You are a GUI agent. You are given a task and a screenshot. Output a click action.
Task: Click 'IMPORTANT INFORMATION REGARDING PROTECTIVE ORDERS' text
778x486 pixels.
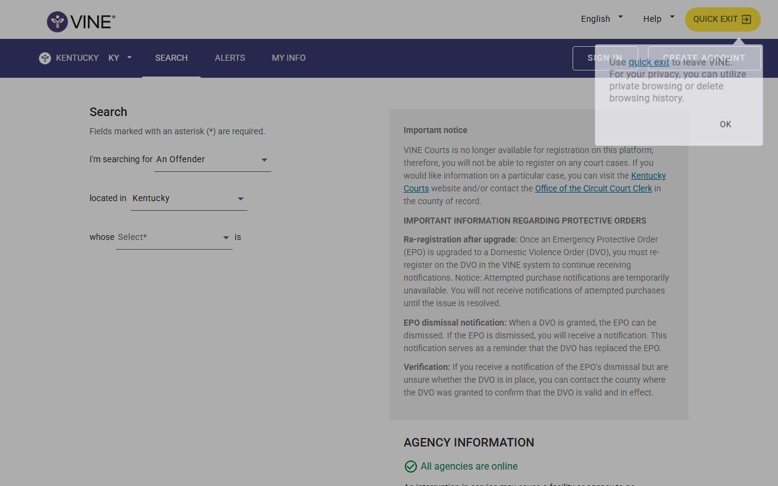coord(525,221)
